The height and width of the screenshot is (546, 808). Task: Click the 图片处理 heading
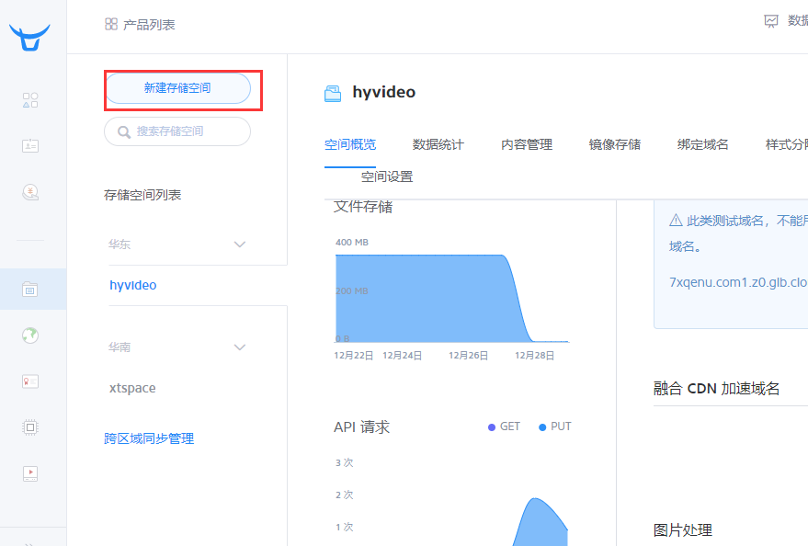coord(683,530)
